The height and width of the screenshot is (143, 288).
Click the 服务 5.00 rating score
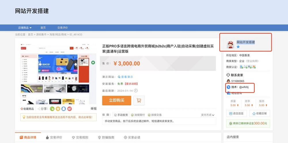coord(262,105)
